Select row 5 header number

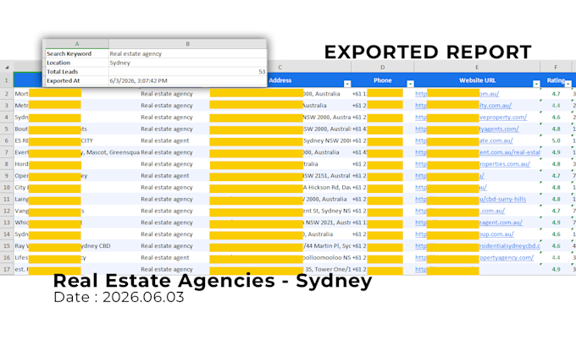point(7,129)
